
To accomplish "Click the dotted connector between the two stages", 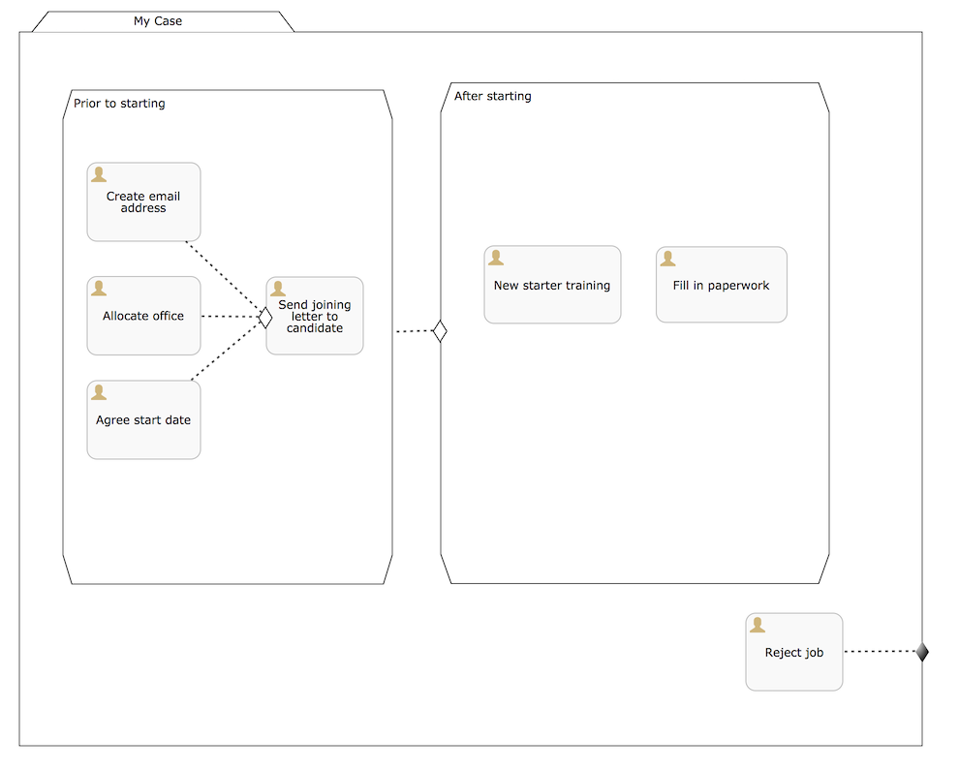I will coord(412,330).
